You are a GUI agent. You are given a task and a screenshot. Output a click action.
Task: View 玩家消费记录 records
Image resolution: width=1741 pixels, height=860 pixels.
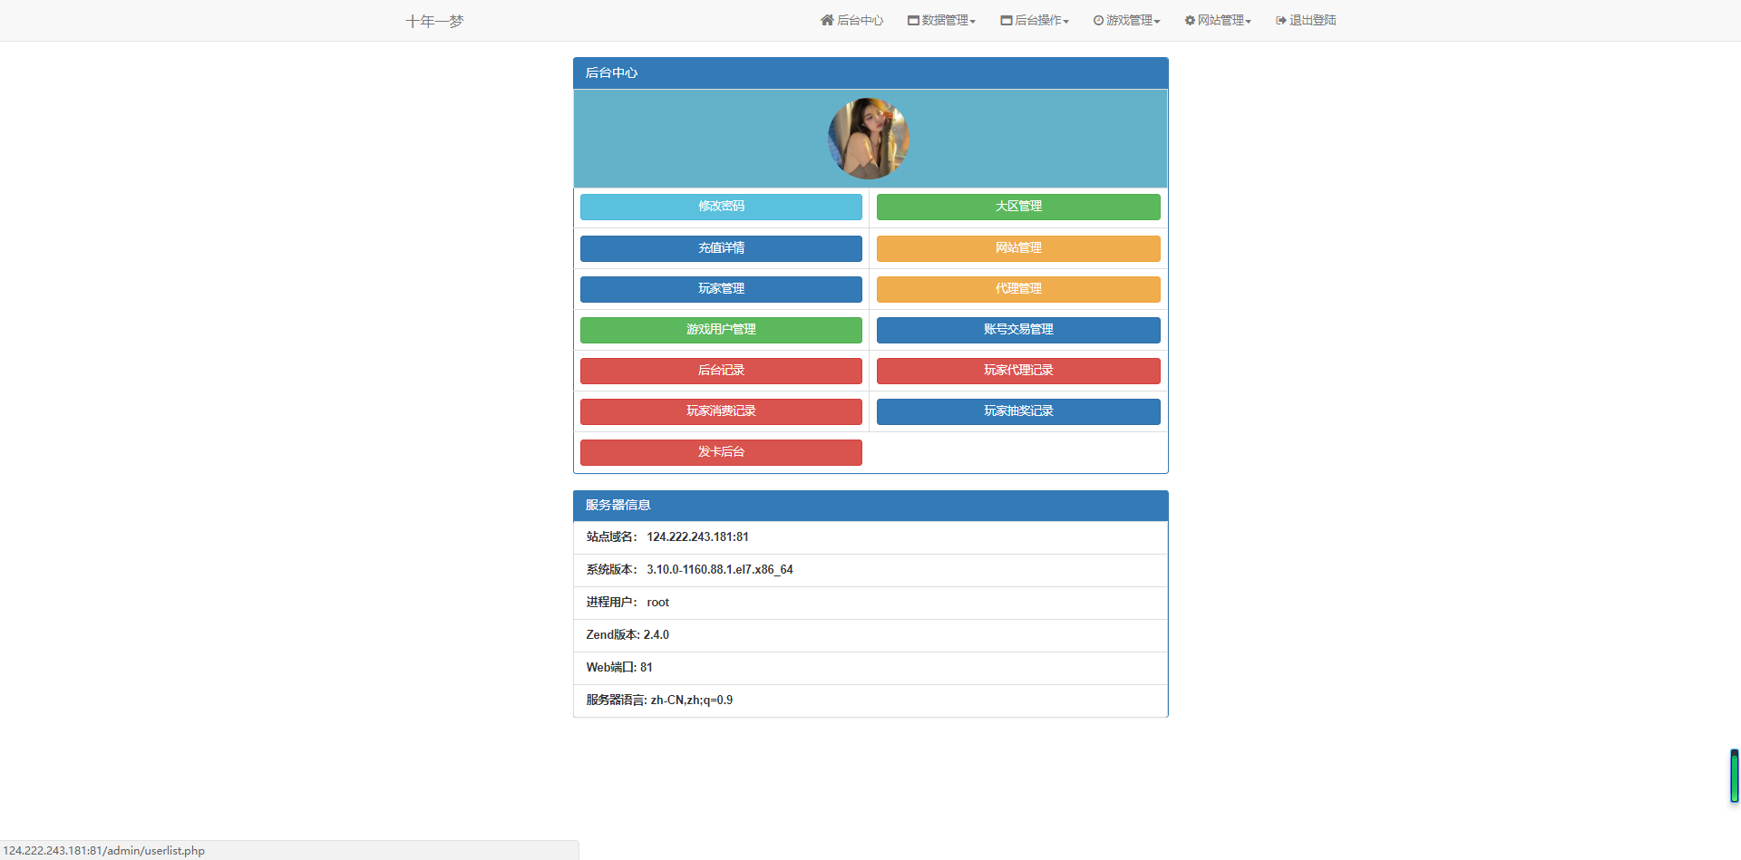(x=721, y=411)
